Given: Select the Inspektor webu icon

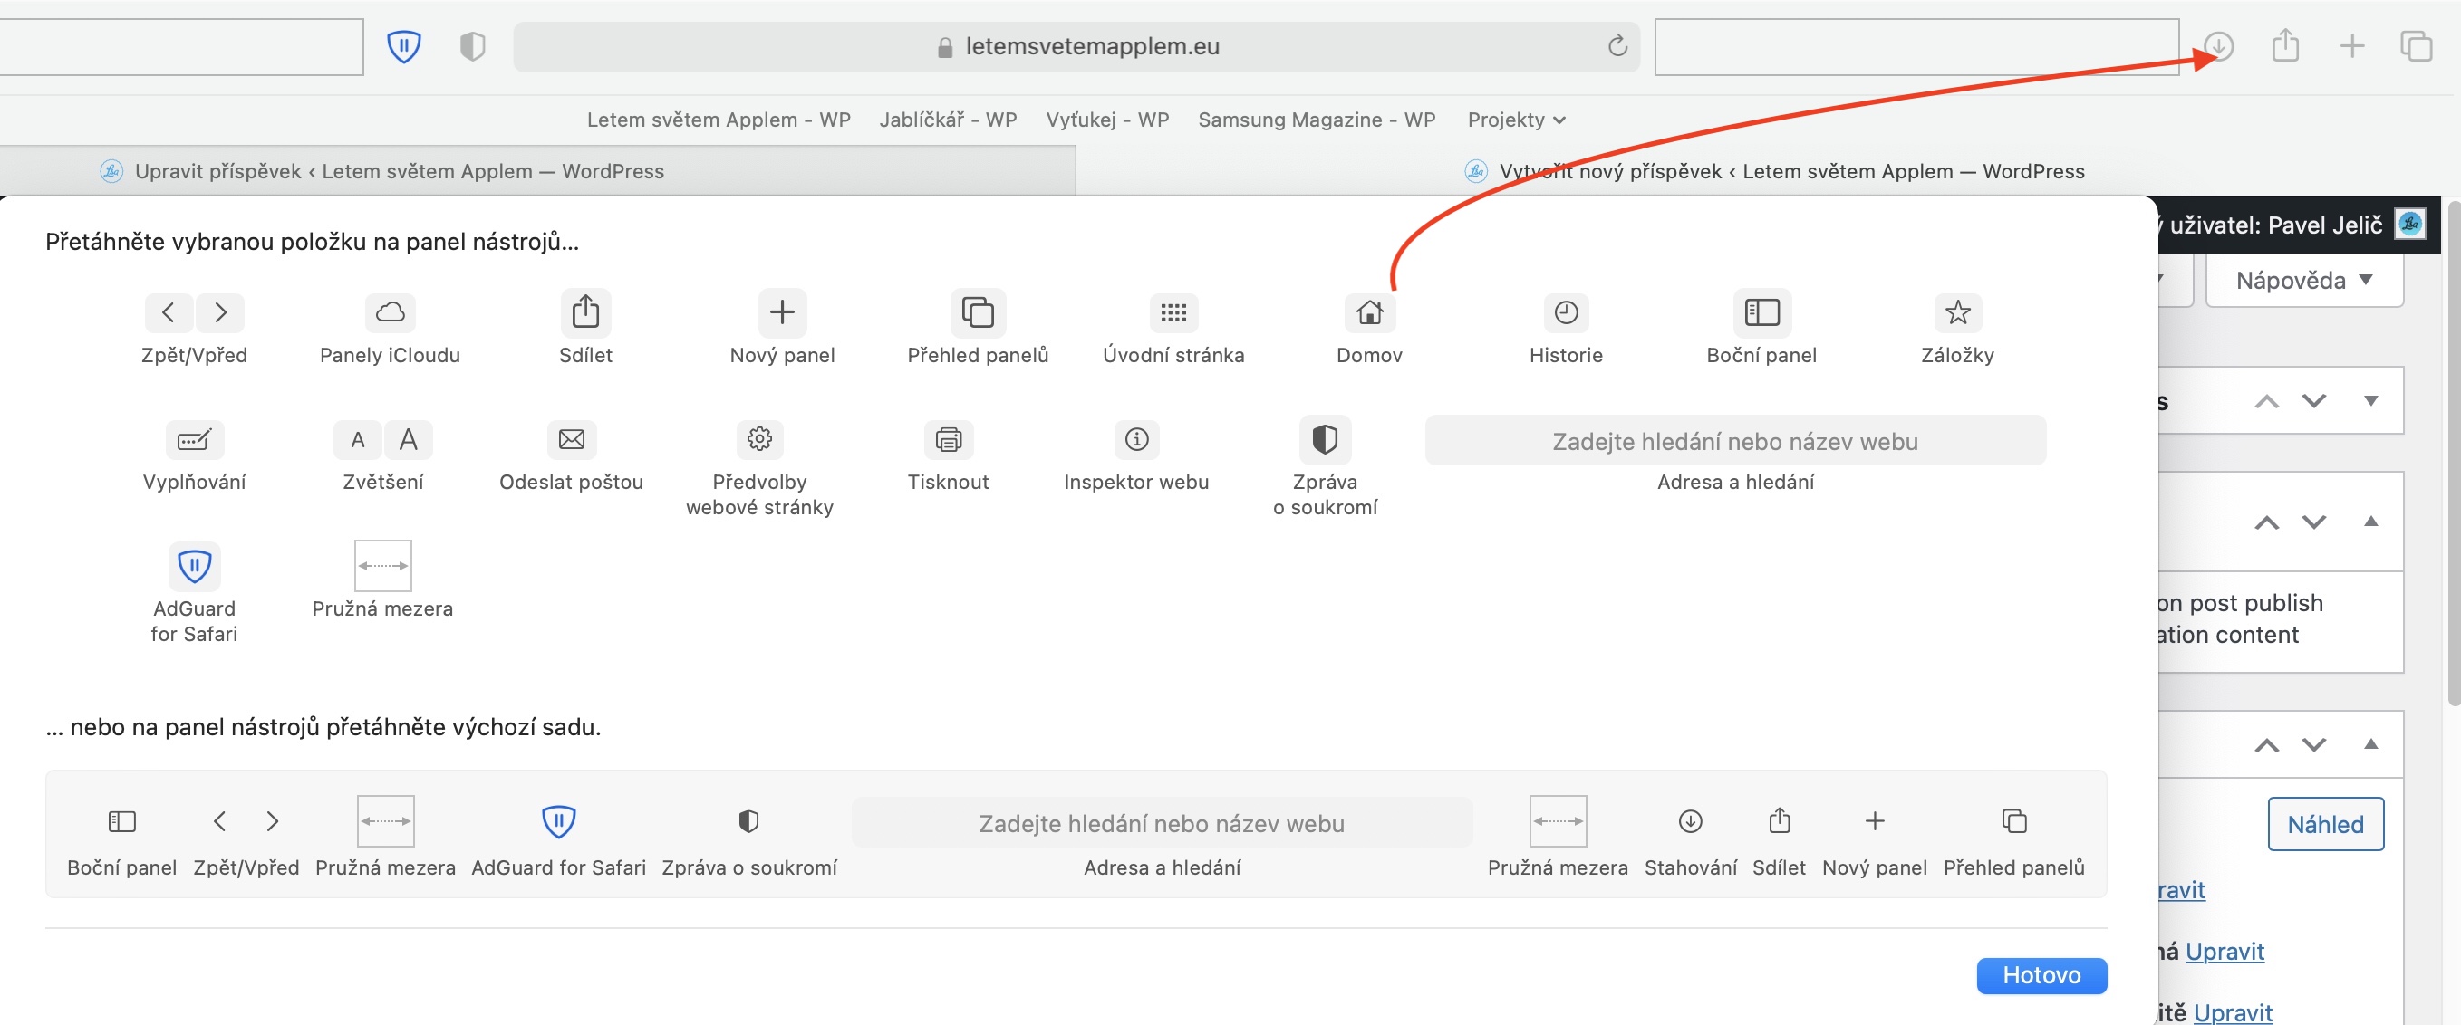Looking at the screenshot, I should coord(1136,439).
